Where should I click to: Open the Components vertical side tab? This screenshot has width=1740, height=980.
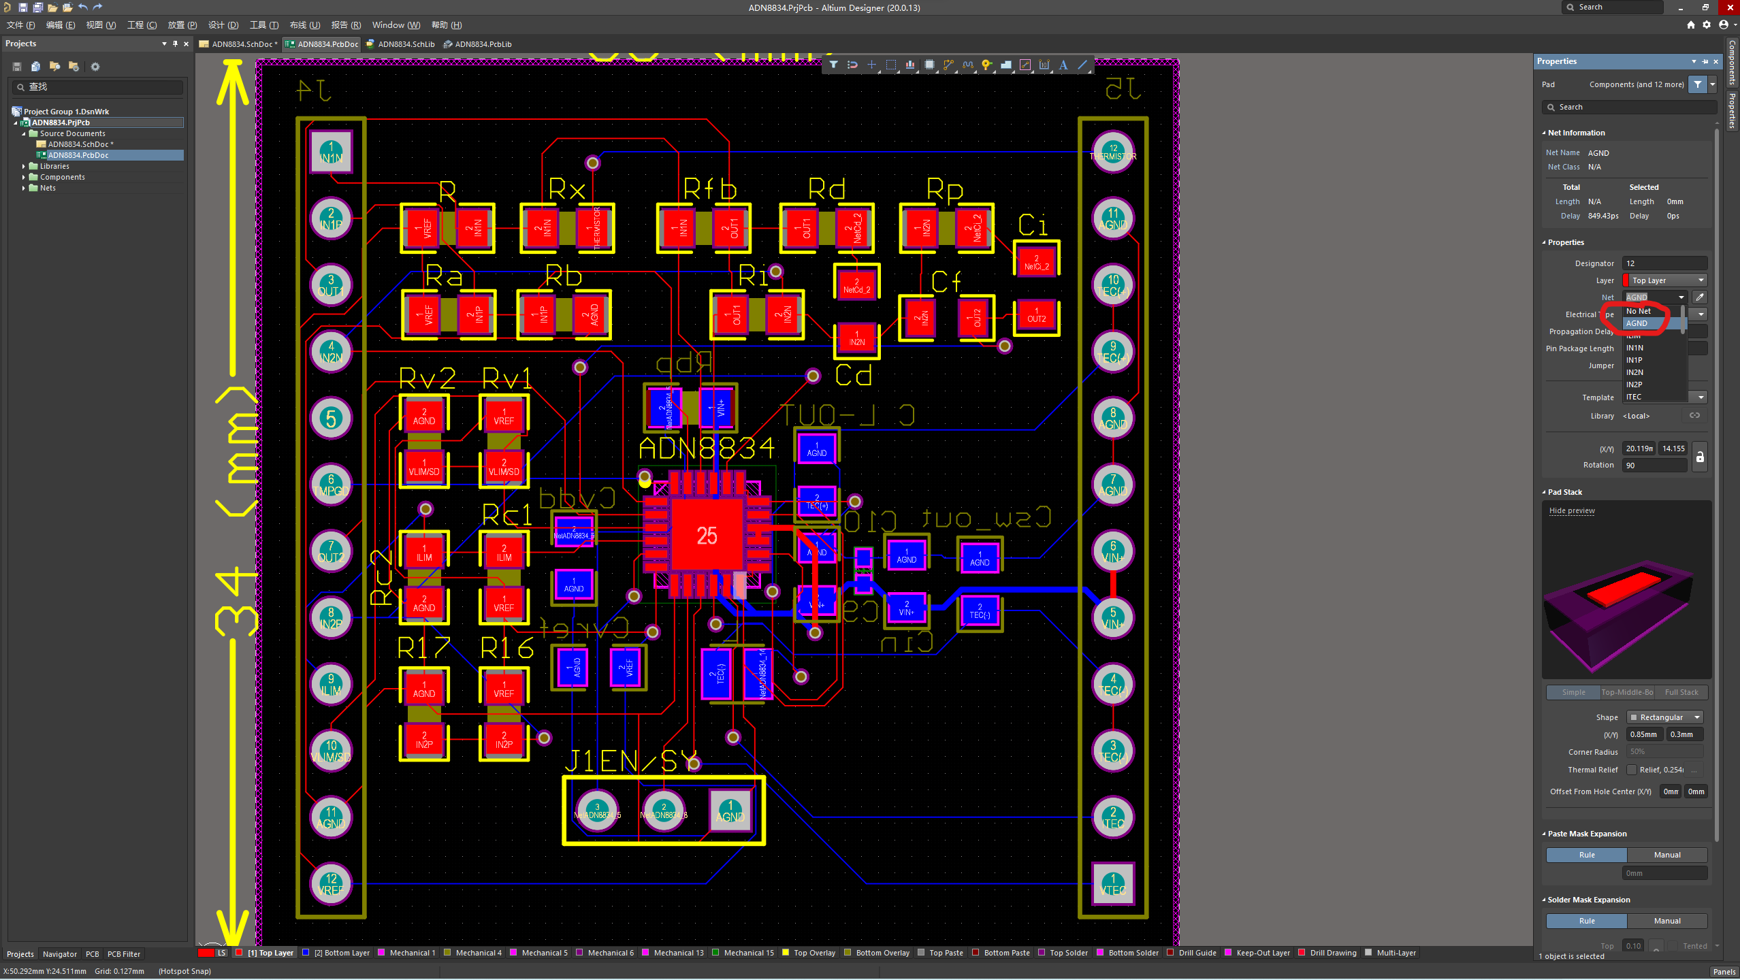click(x=1733, y=63)
